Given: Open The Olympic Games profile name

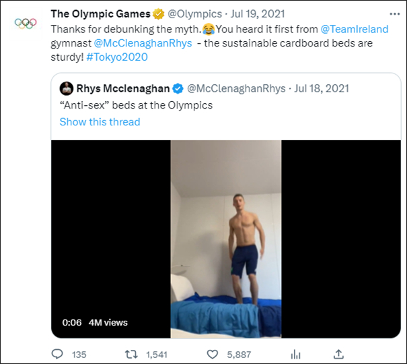Looking at the screenshot, I should [100, 13].
